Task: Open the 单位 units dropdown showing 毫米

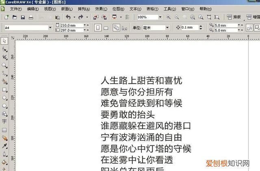Action: pyautogui.click(x=167, y=28)
